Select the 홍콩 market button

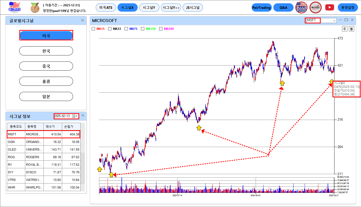click(x=46, y=81)
